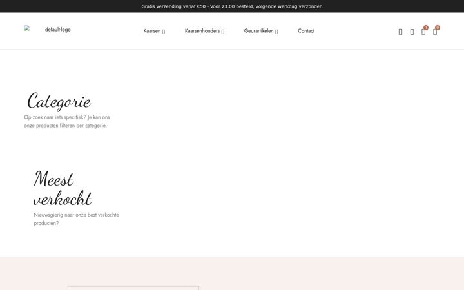Click the 'Nieuwsgierig naar onze best verkochte' paragraph

76,219
